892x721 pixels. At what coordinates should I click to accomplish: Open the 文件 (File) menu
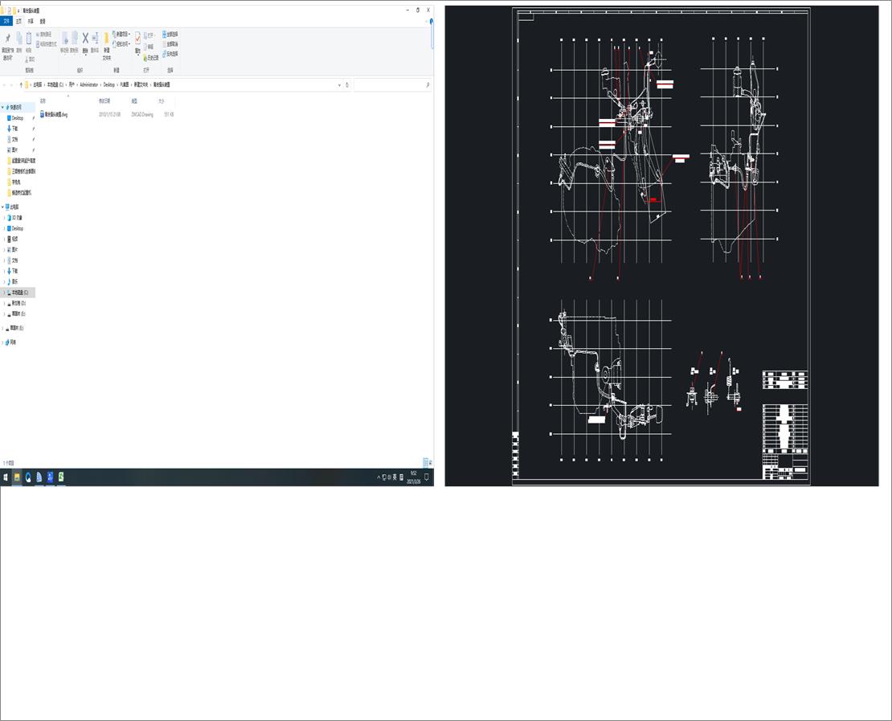(7, 21)
